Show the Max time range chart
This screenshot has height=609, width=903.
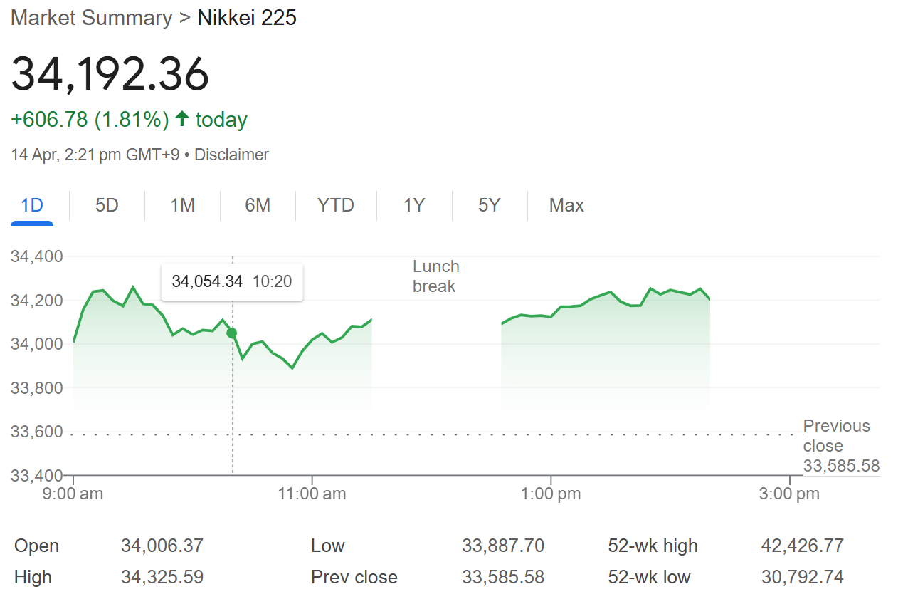[566, 206]
